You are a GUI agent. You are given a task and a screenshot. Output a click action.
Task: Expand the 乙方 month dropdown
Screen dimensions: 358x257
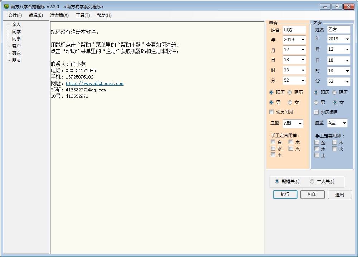347,49
